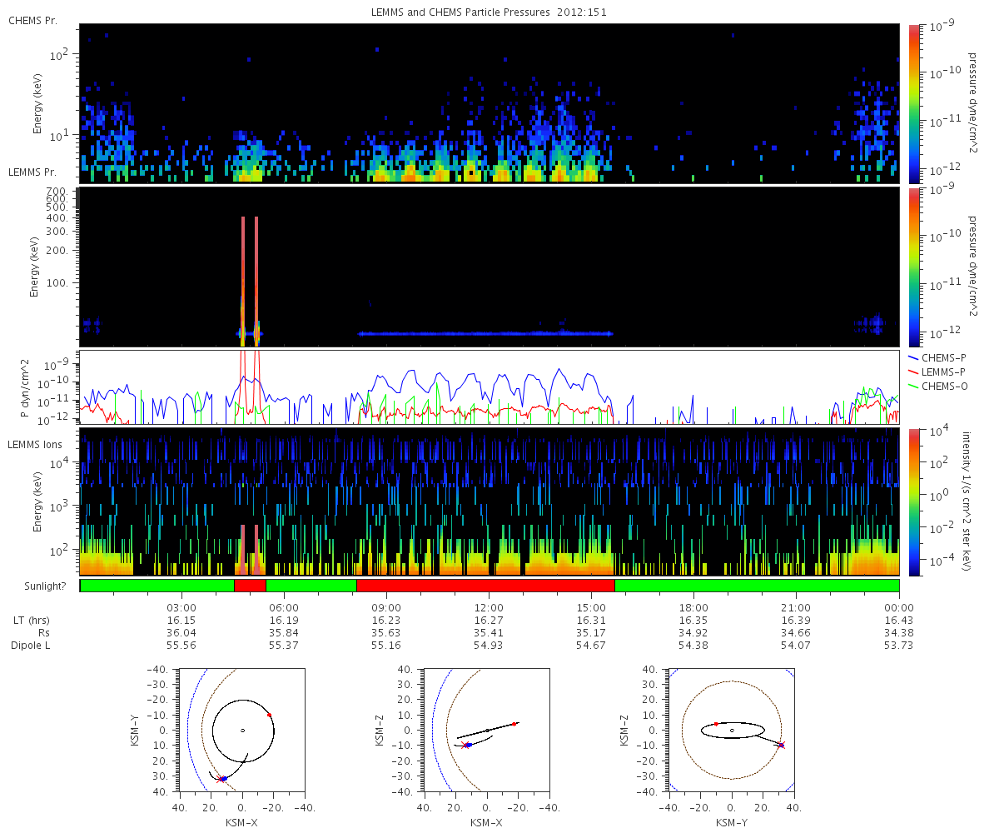Click the 18:00 time tick label
The width and height of the screenshot is (999, 833).
[693, 608]
